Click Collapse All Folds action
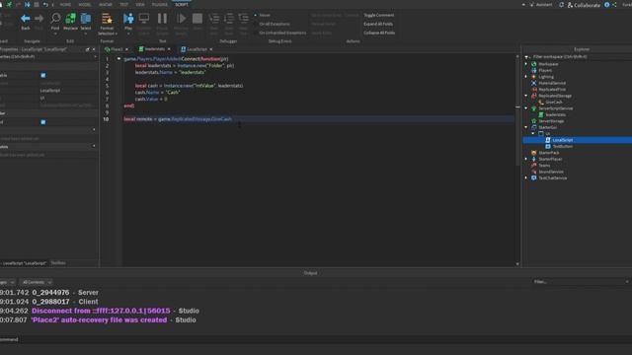 (x=379, y=33)
